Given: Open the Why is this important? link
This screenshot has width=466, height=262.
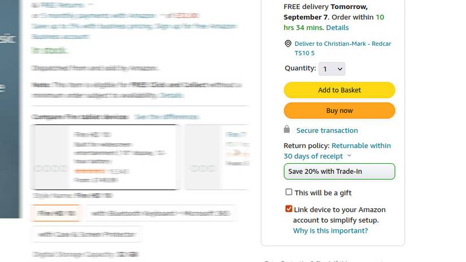Looking at the screenshot, I should 330,230.
